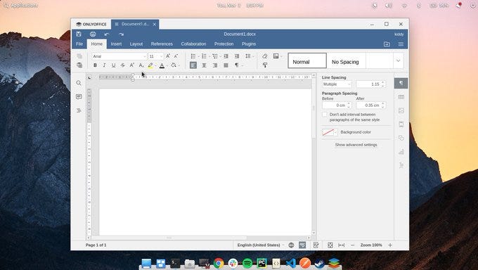Viewport: 478px width, 270px height.
Task: Toggle bold formatting
Action: point(95,65)
